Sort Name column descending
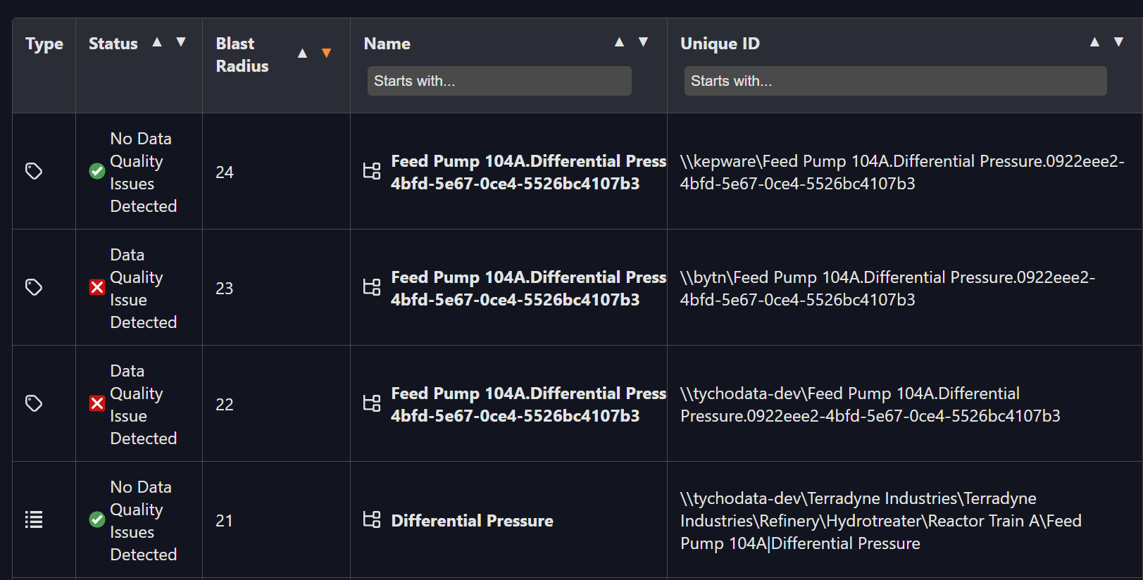This screenshot has height=580, width=1143. point(643,42)
